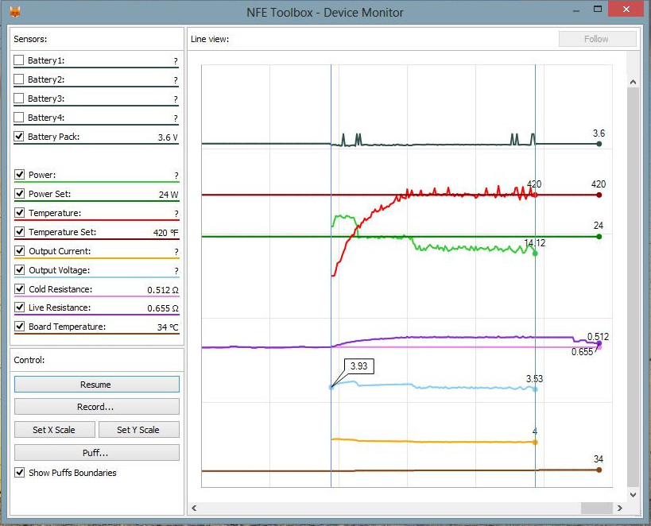Toggle the Temperature sensor checkbox

pos(20,213)
